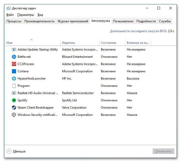The width and height of the screenshot is (181, 162).
Task: Click Spotify Ltd publisher cell
Action: point(69,100)
